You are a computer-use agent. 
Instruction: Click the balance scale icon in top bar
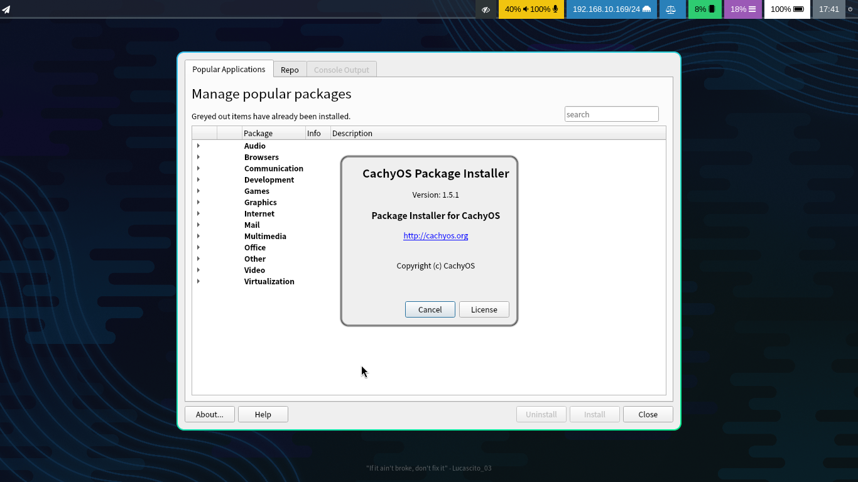tap(671, 9)
